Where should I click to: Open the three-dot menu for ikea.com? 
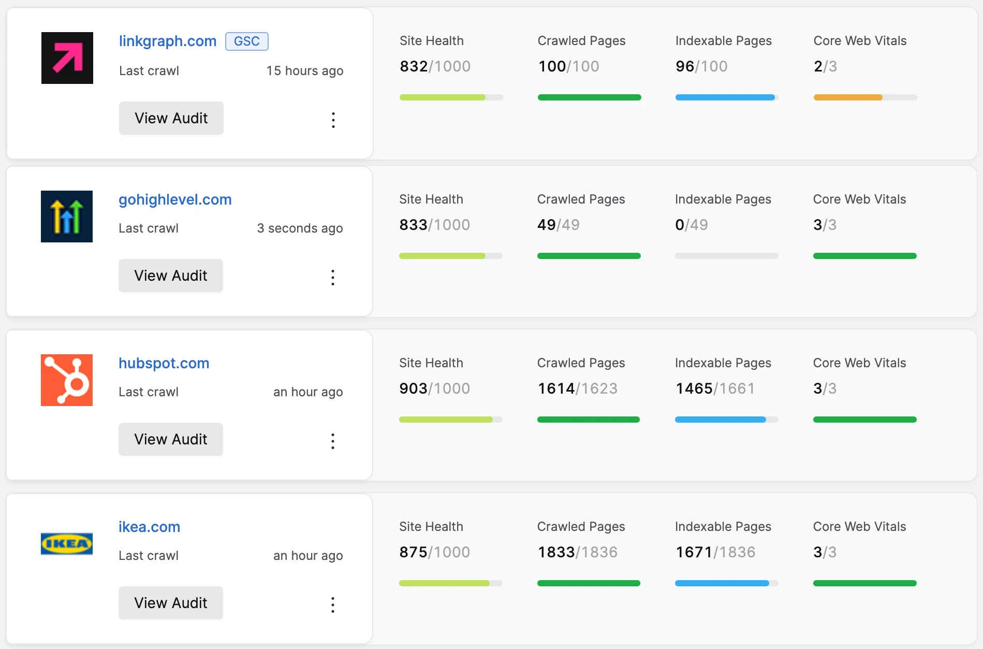click(333, 605)
